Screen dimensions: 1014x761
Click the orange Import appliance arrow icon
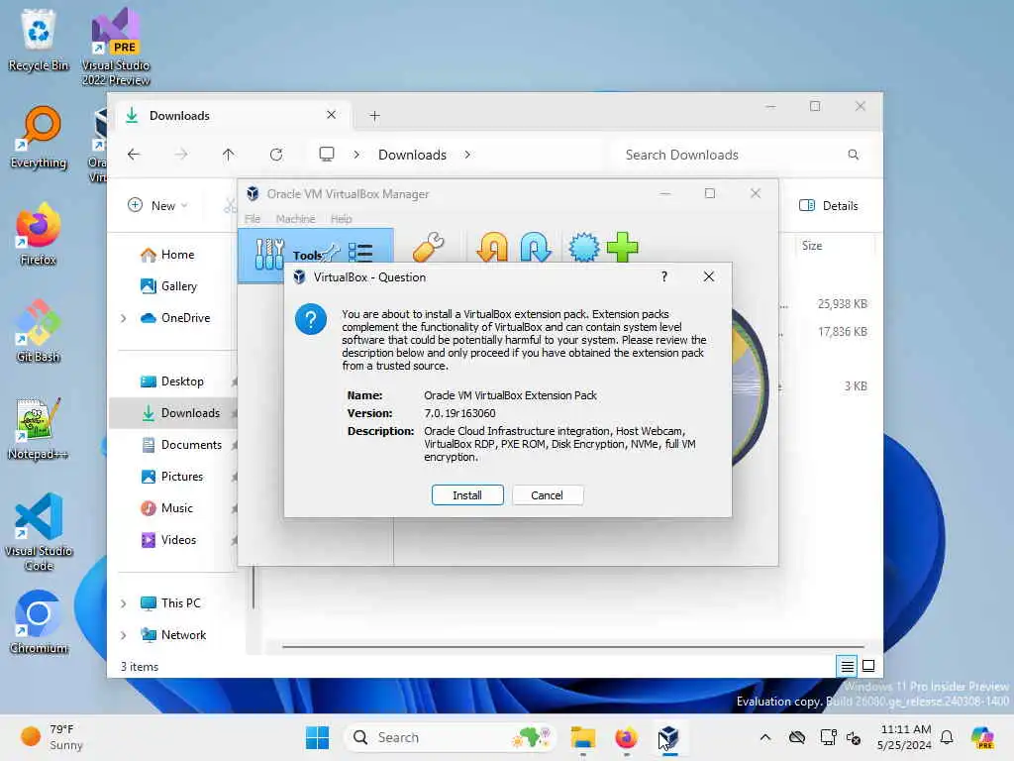[x=492, y=247]
